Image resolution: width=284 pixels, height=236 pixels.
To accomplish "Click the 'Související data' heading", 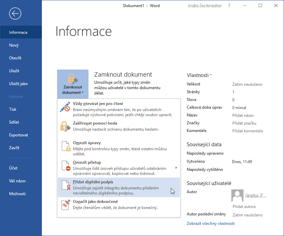I will click(204, 145).
